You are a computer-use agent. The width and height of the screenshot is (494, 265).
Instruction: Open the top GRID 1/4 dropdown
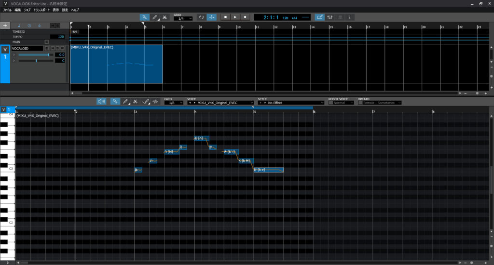pyautogui.click(x=183, y=19)
